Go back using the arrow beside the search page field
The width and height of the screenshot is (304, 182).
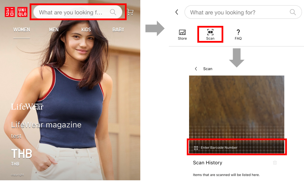(177, 12)
